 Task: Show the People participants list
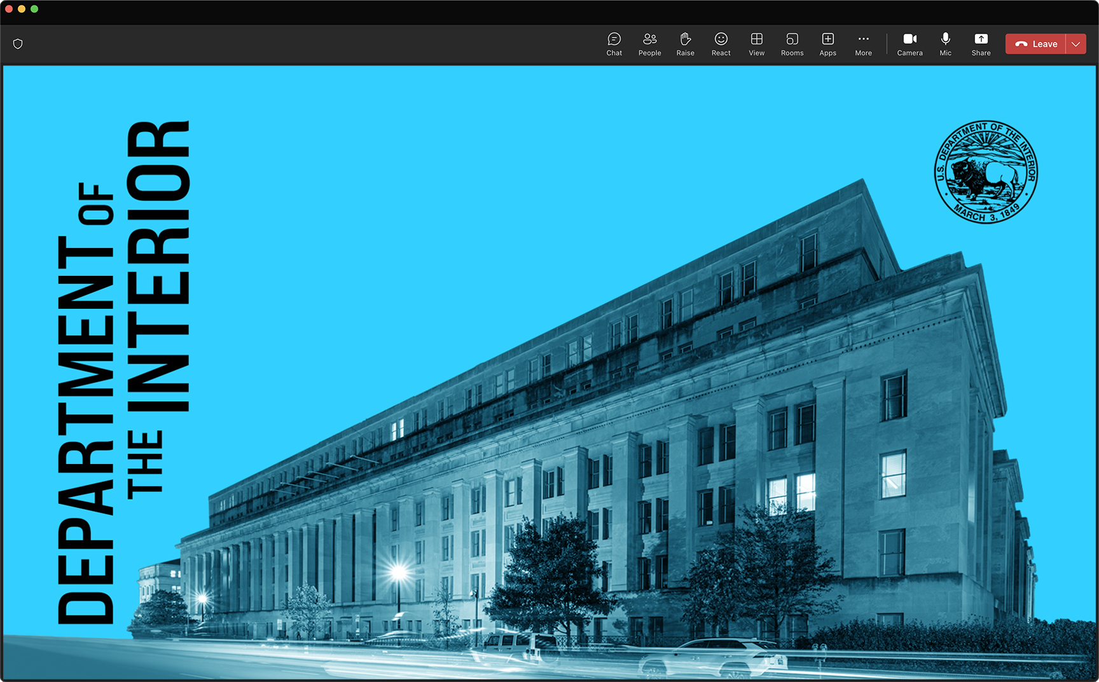click(649, 44)
